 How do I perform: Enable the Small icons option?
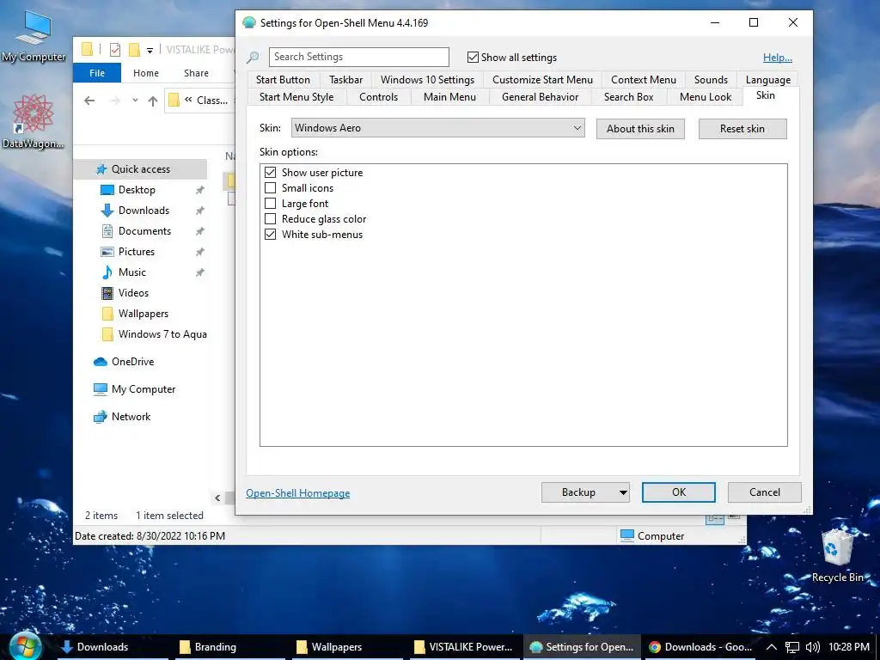(x=271, y=188)
